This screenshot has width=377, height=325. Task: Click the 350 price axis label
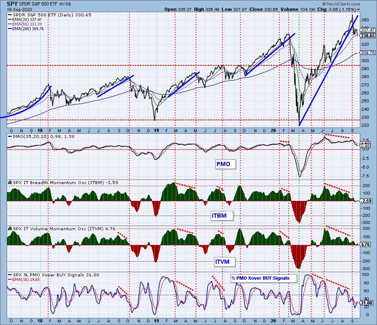click(365, 20)
